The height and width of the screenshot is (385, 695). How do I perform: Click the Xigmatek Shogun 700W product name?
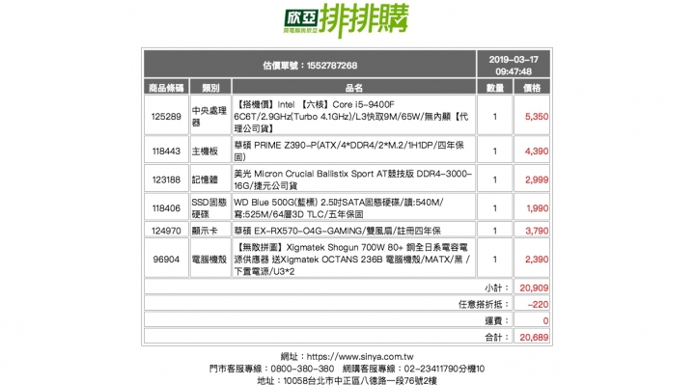(x=352, y=260)
